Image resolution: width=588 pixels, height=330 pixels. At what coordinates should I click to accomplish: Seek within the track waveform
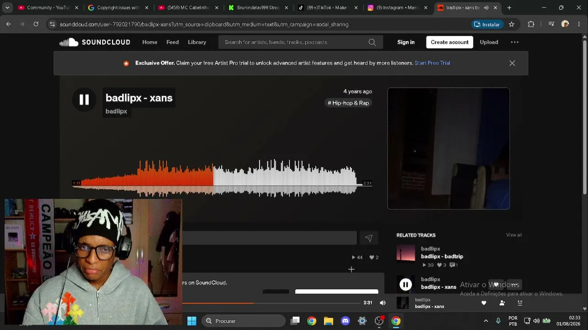click(222, 179)
